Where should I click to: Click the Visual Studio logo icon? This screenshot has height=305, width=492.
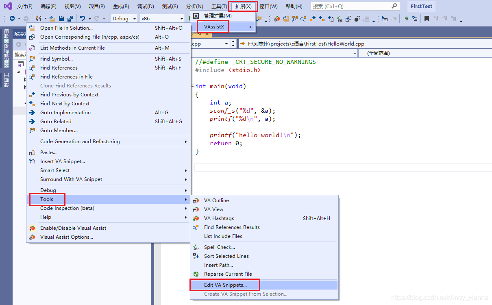coord(8,6)
